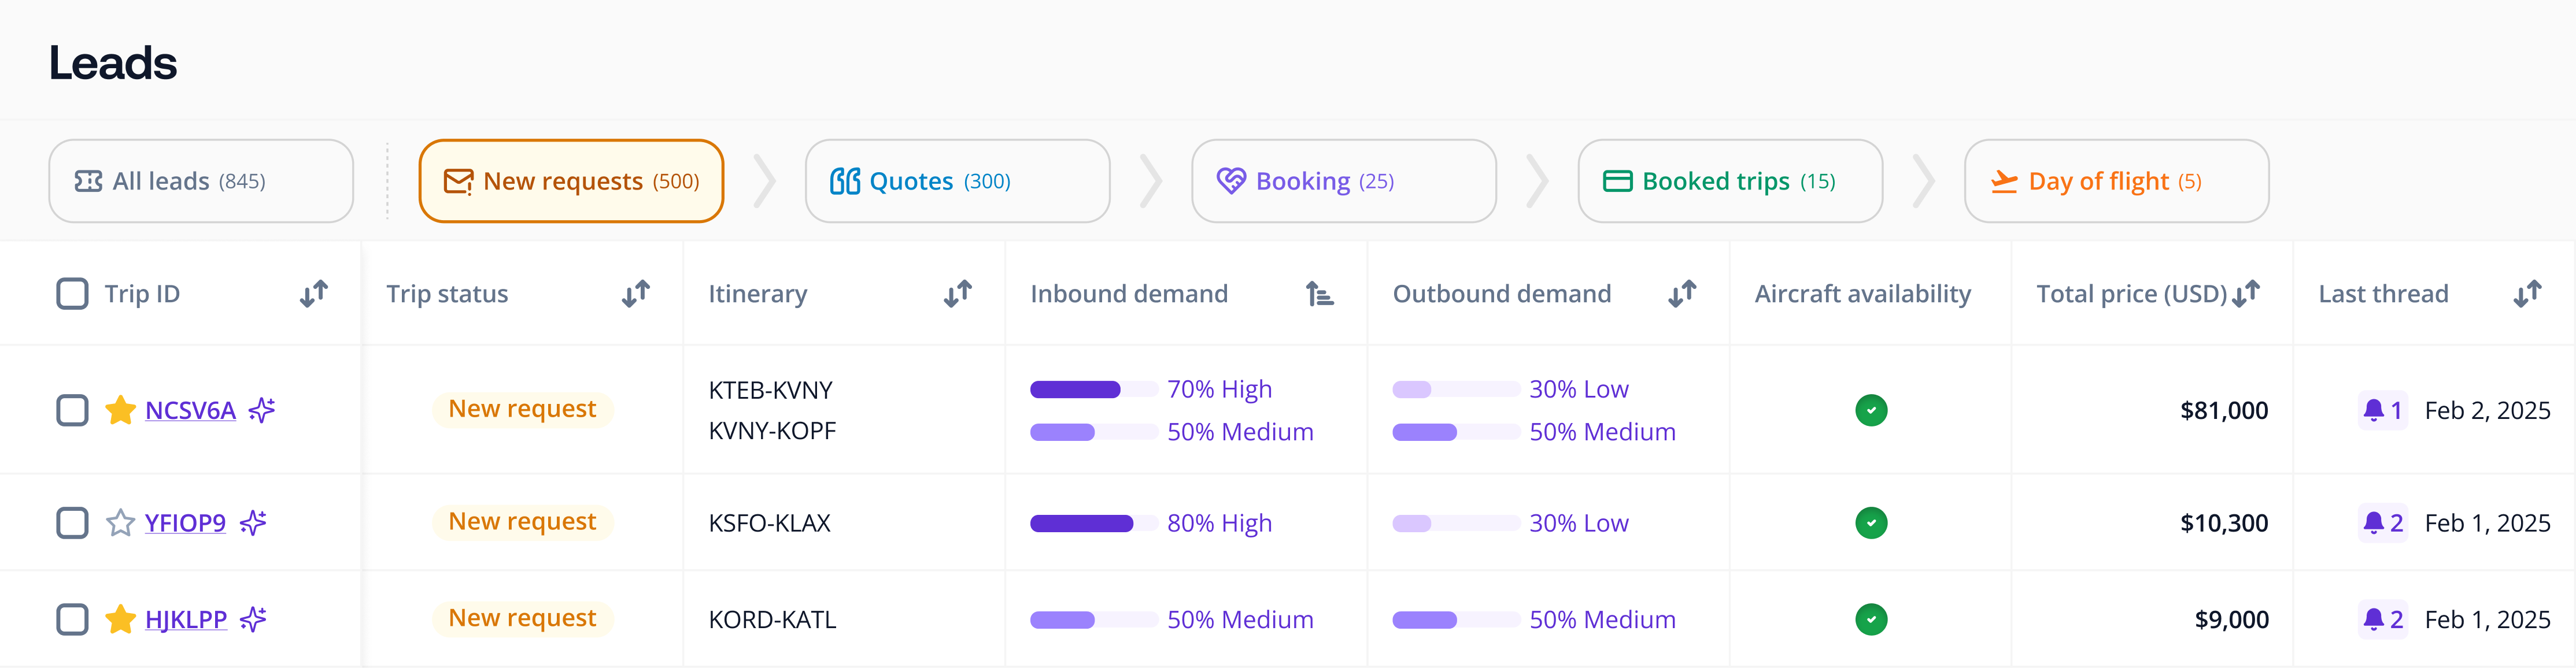Switch to the Booked trips tab

pyautogui.click(x=1730, y=181)
